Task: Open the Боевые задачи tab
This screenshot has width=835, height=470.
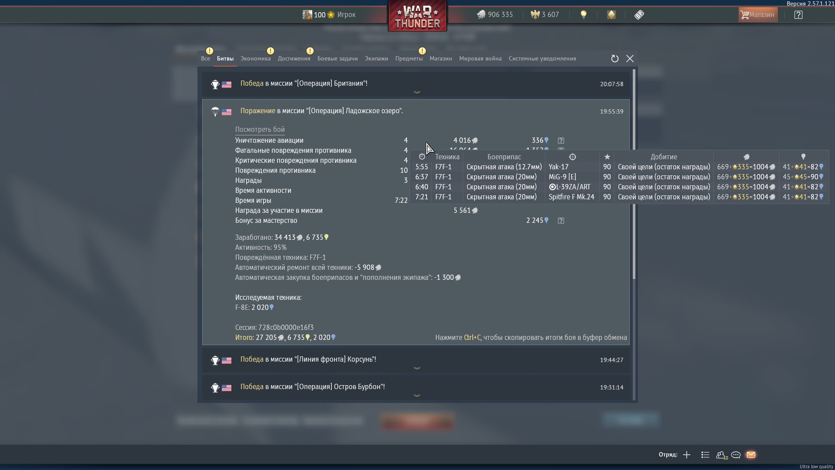Action: [337, 59]
